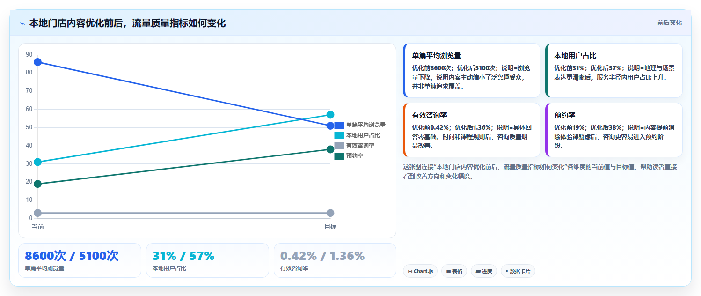Click the cyan 本地用户占比 point at 目标
Viewport: 701px width, 296px height.
pyautogui.click(x=330, y=115)
